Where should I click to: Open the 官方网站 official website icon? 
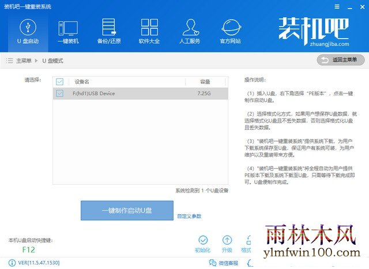coord(231,32)
